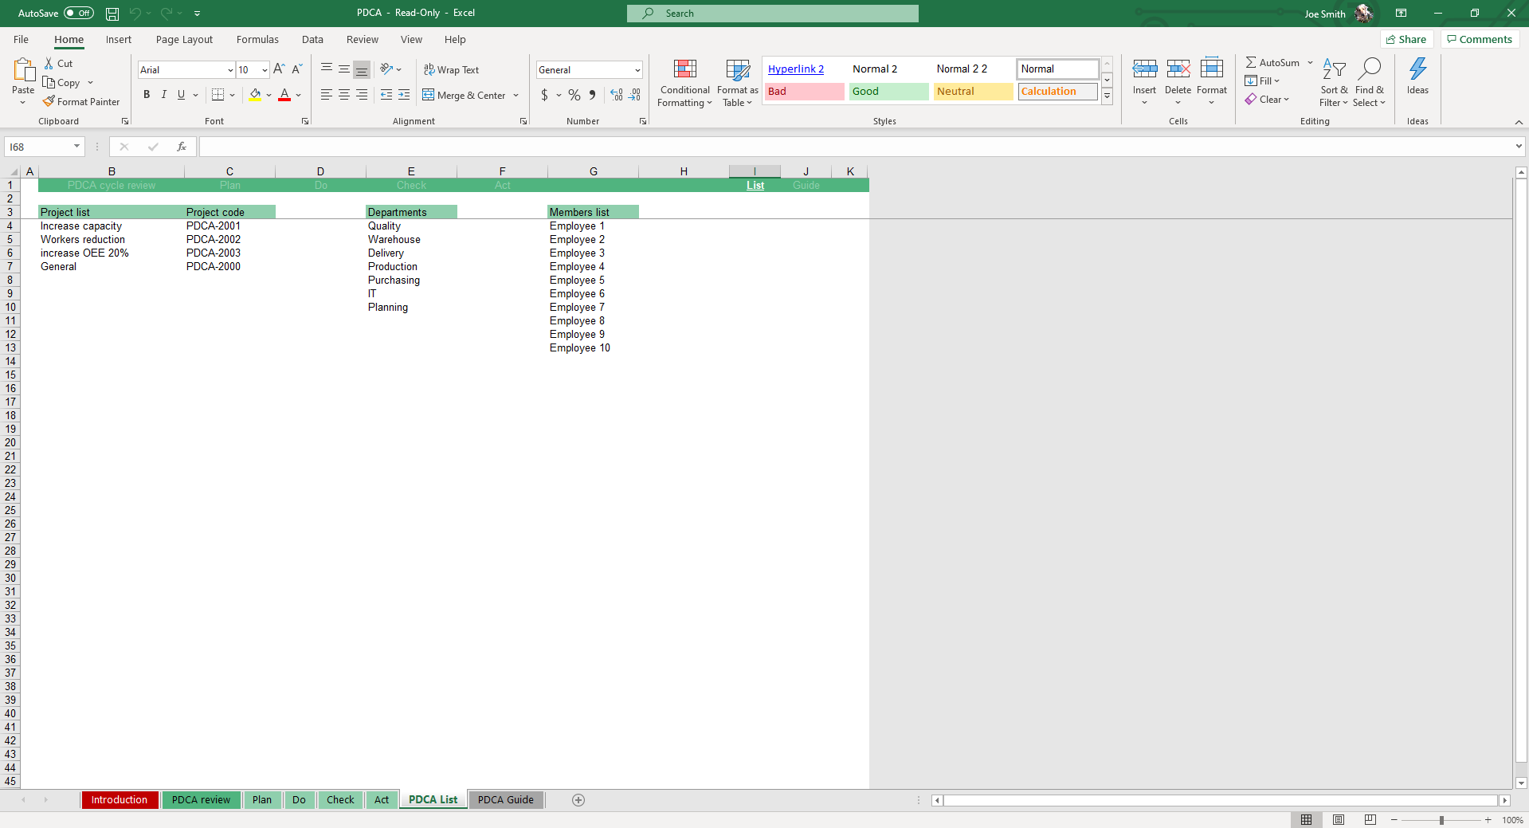Toggle AutoSave switch
1529x828 pixels.
(79, 14)
